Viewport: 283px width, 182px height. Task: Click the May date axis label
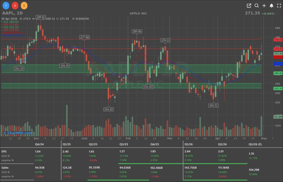264,139
